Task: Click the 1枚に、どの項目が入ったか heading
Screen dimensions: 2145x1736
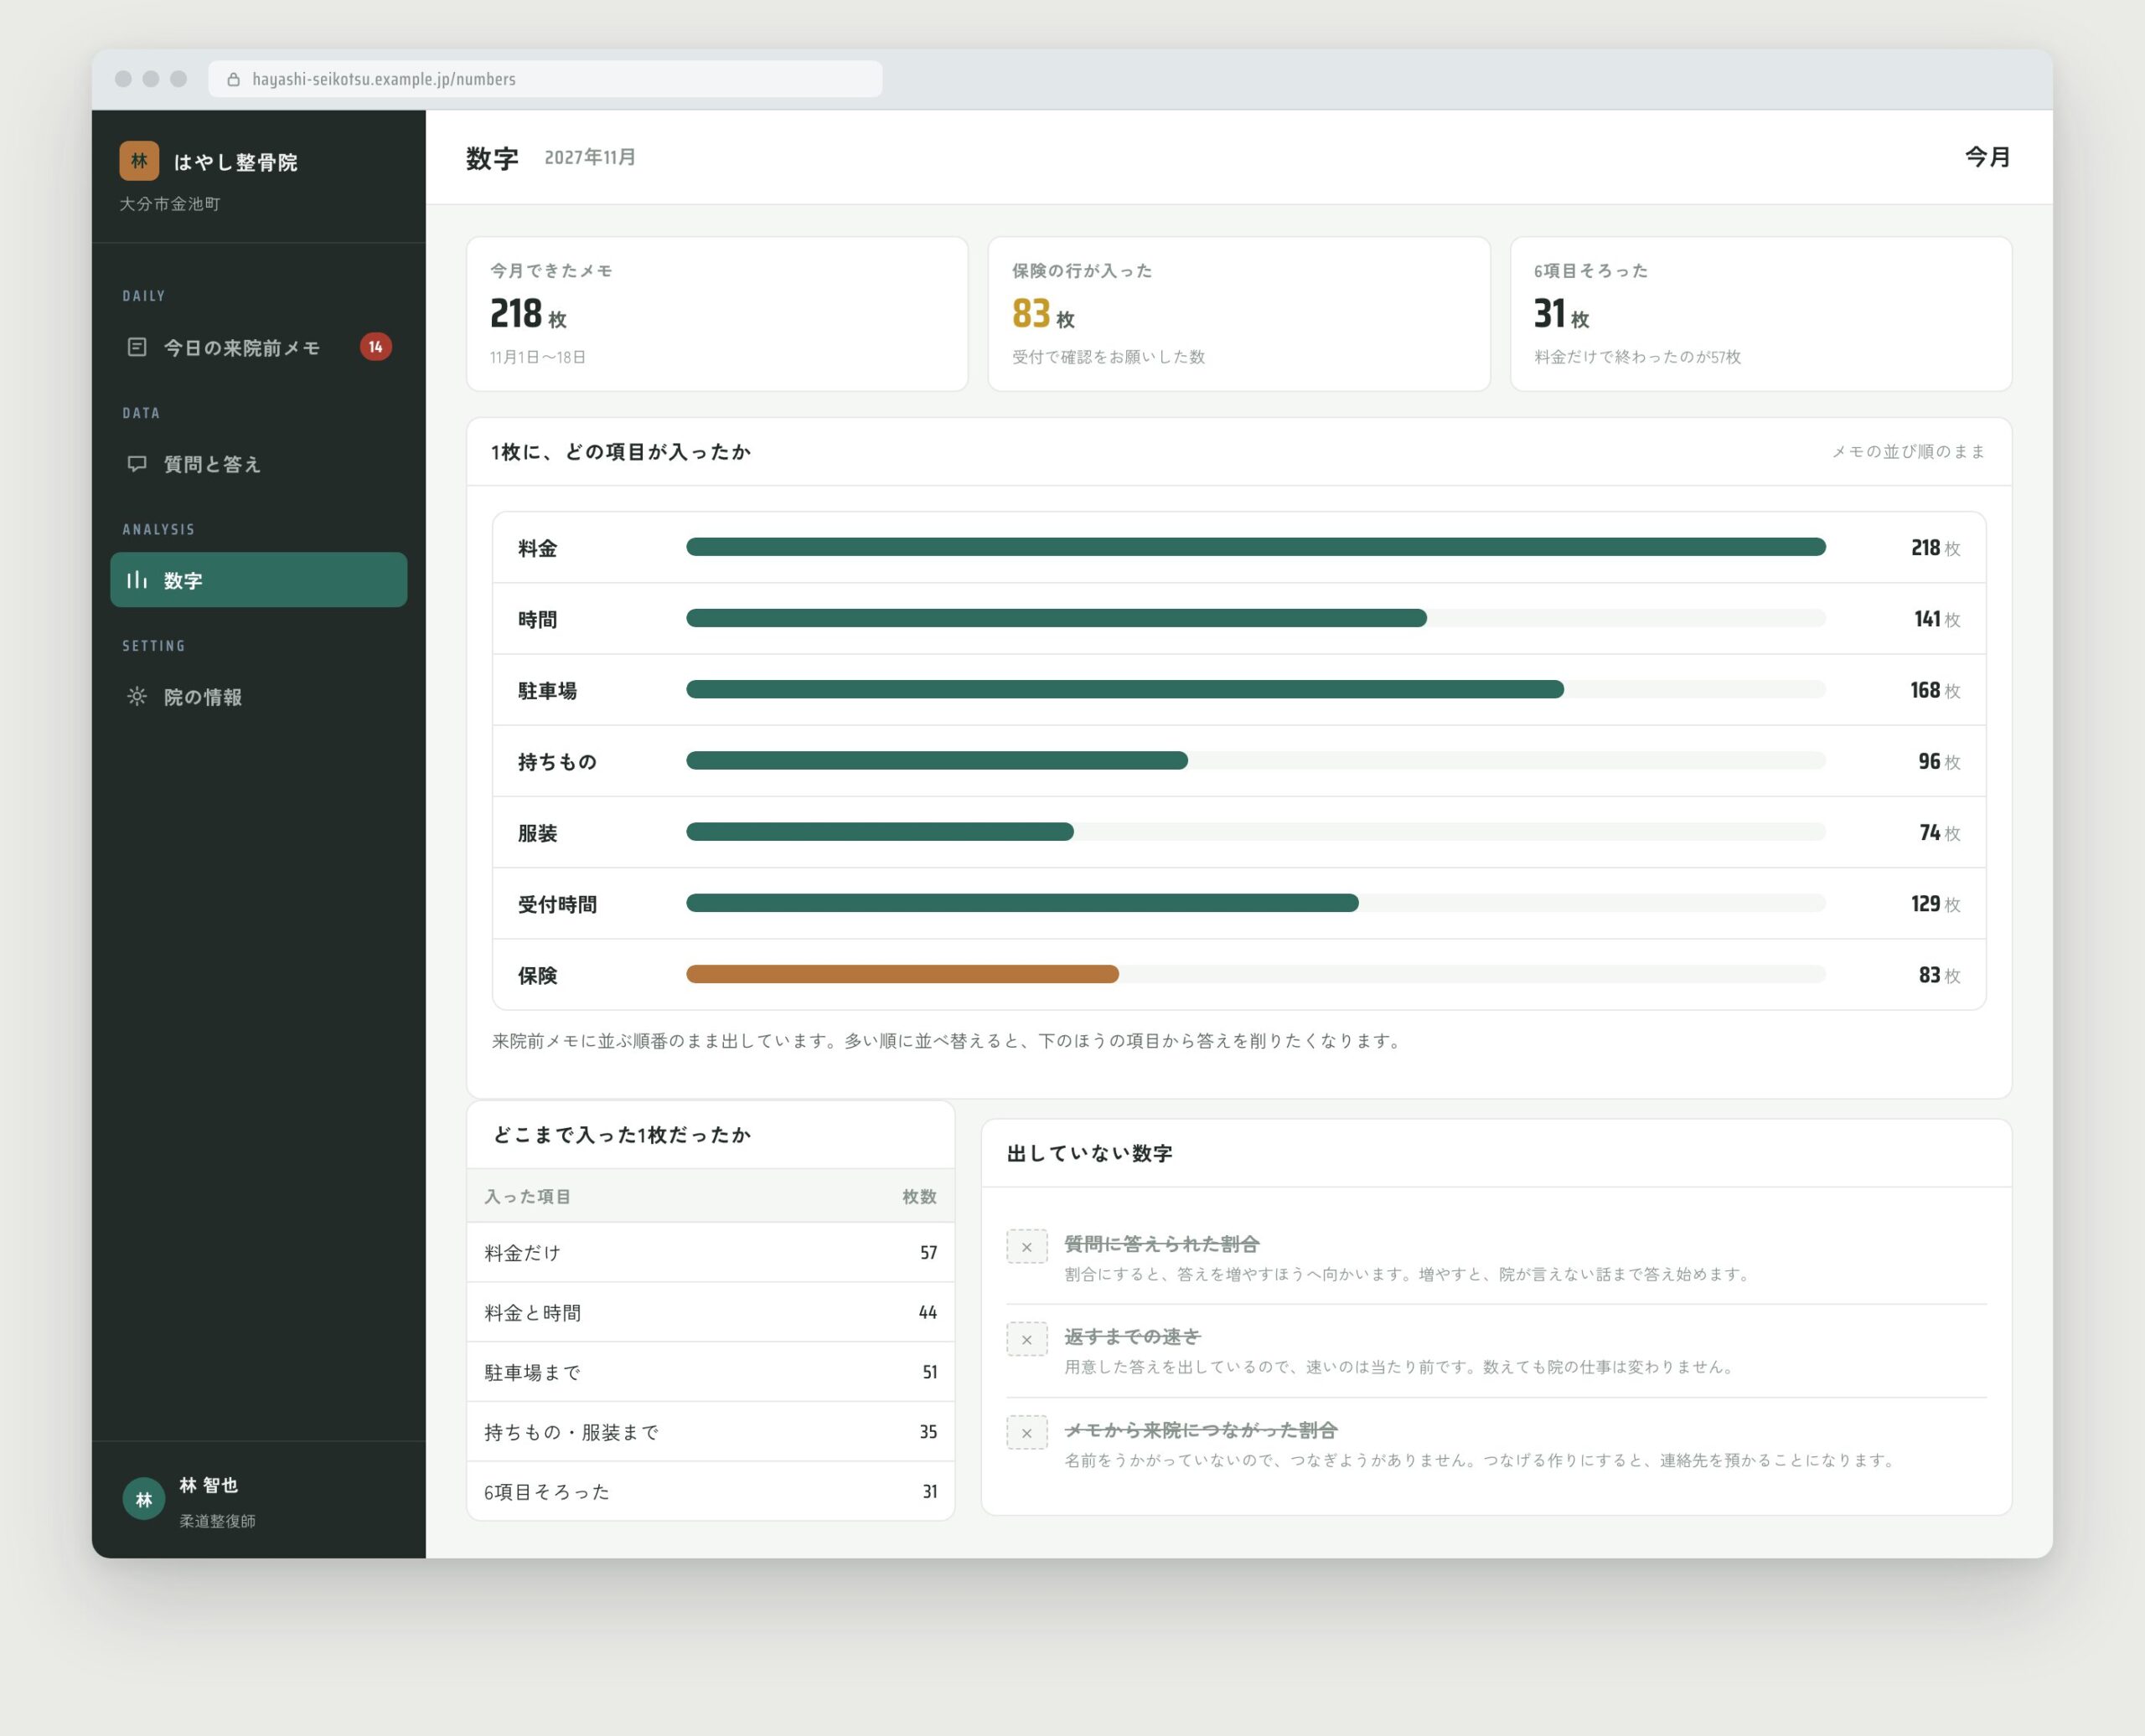Action: point(620,452)
